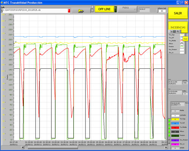This screenshot has width=189, height=151.
Task: Click the '08:30:00' x-axis time label
Action: 153,142
